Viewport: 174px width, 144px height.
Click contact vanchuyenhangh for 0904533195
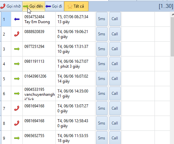[x=40, y=94]
